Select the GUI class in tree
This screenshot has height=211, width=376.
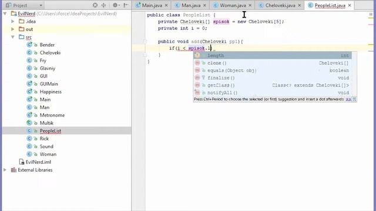click(43, 76)
